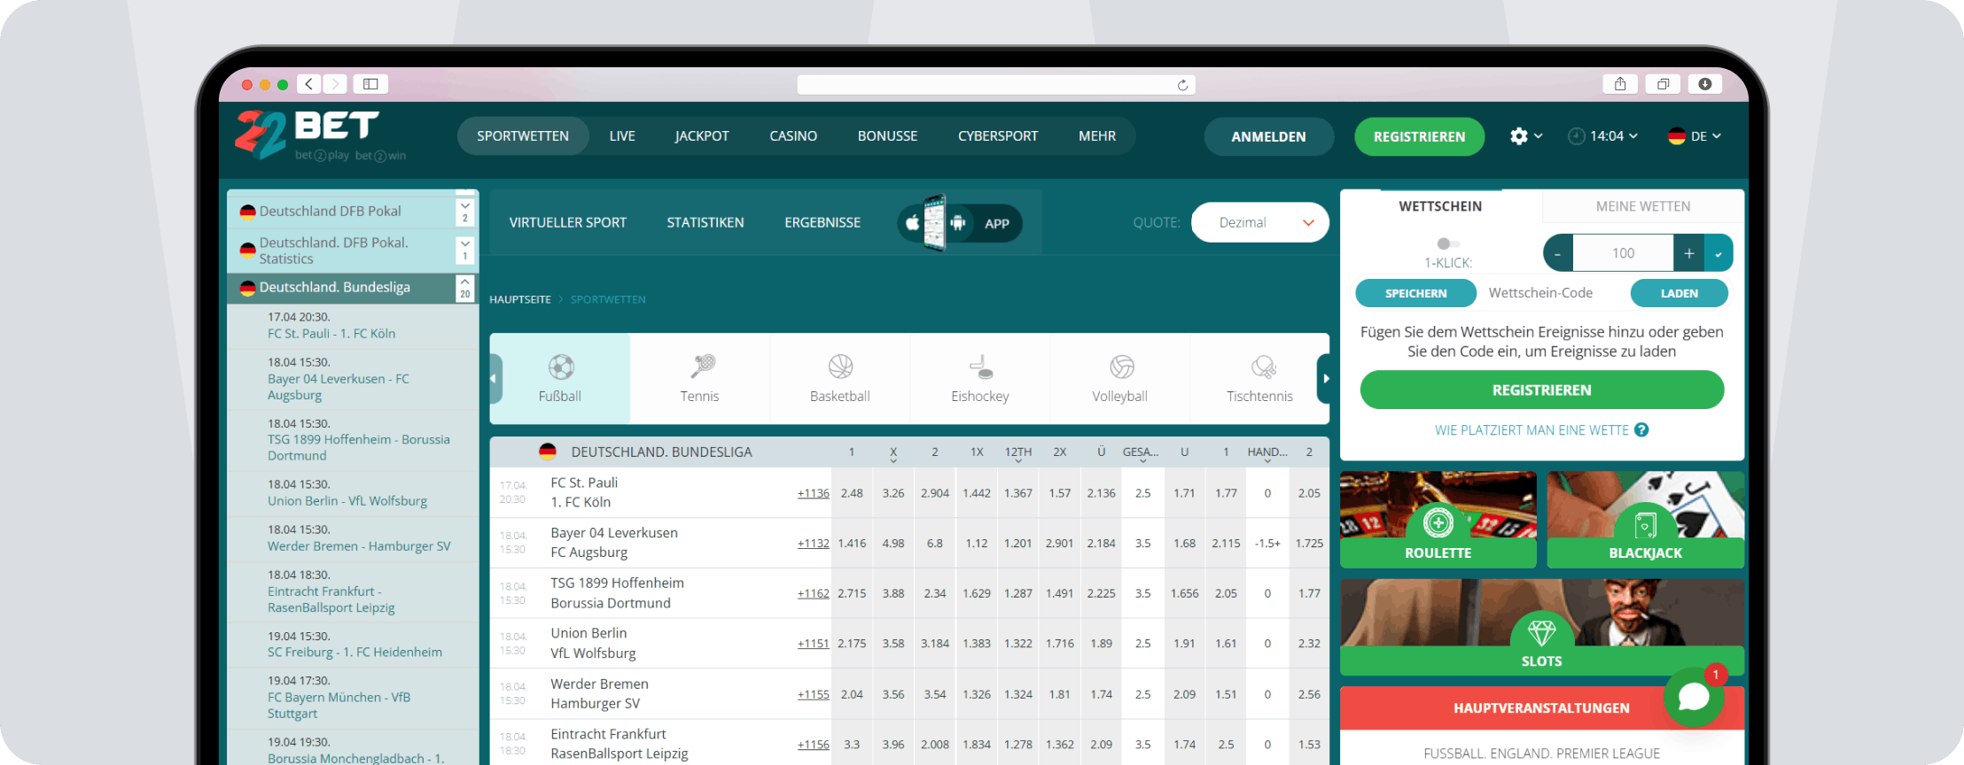Image resolution: width=1964 pixels, height=765 pixels.
Task: Click the browser forward arrow
Action: pos(335,84)
